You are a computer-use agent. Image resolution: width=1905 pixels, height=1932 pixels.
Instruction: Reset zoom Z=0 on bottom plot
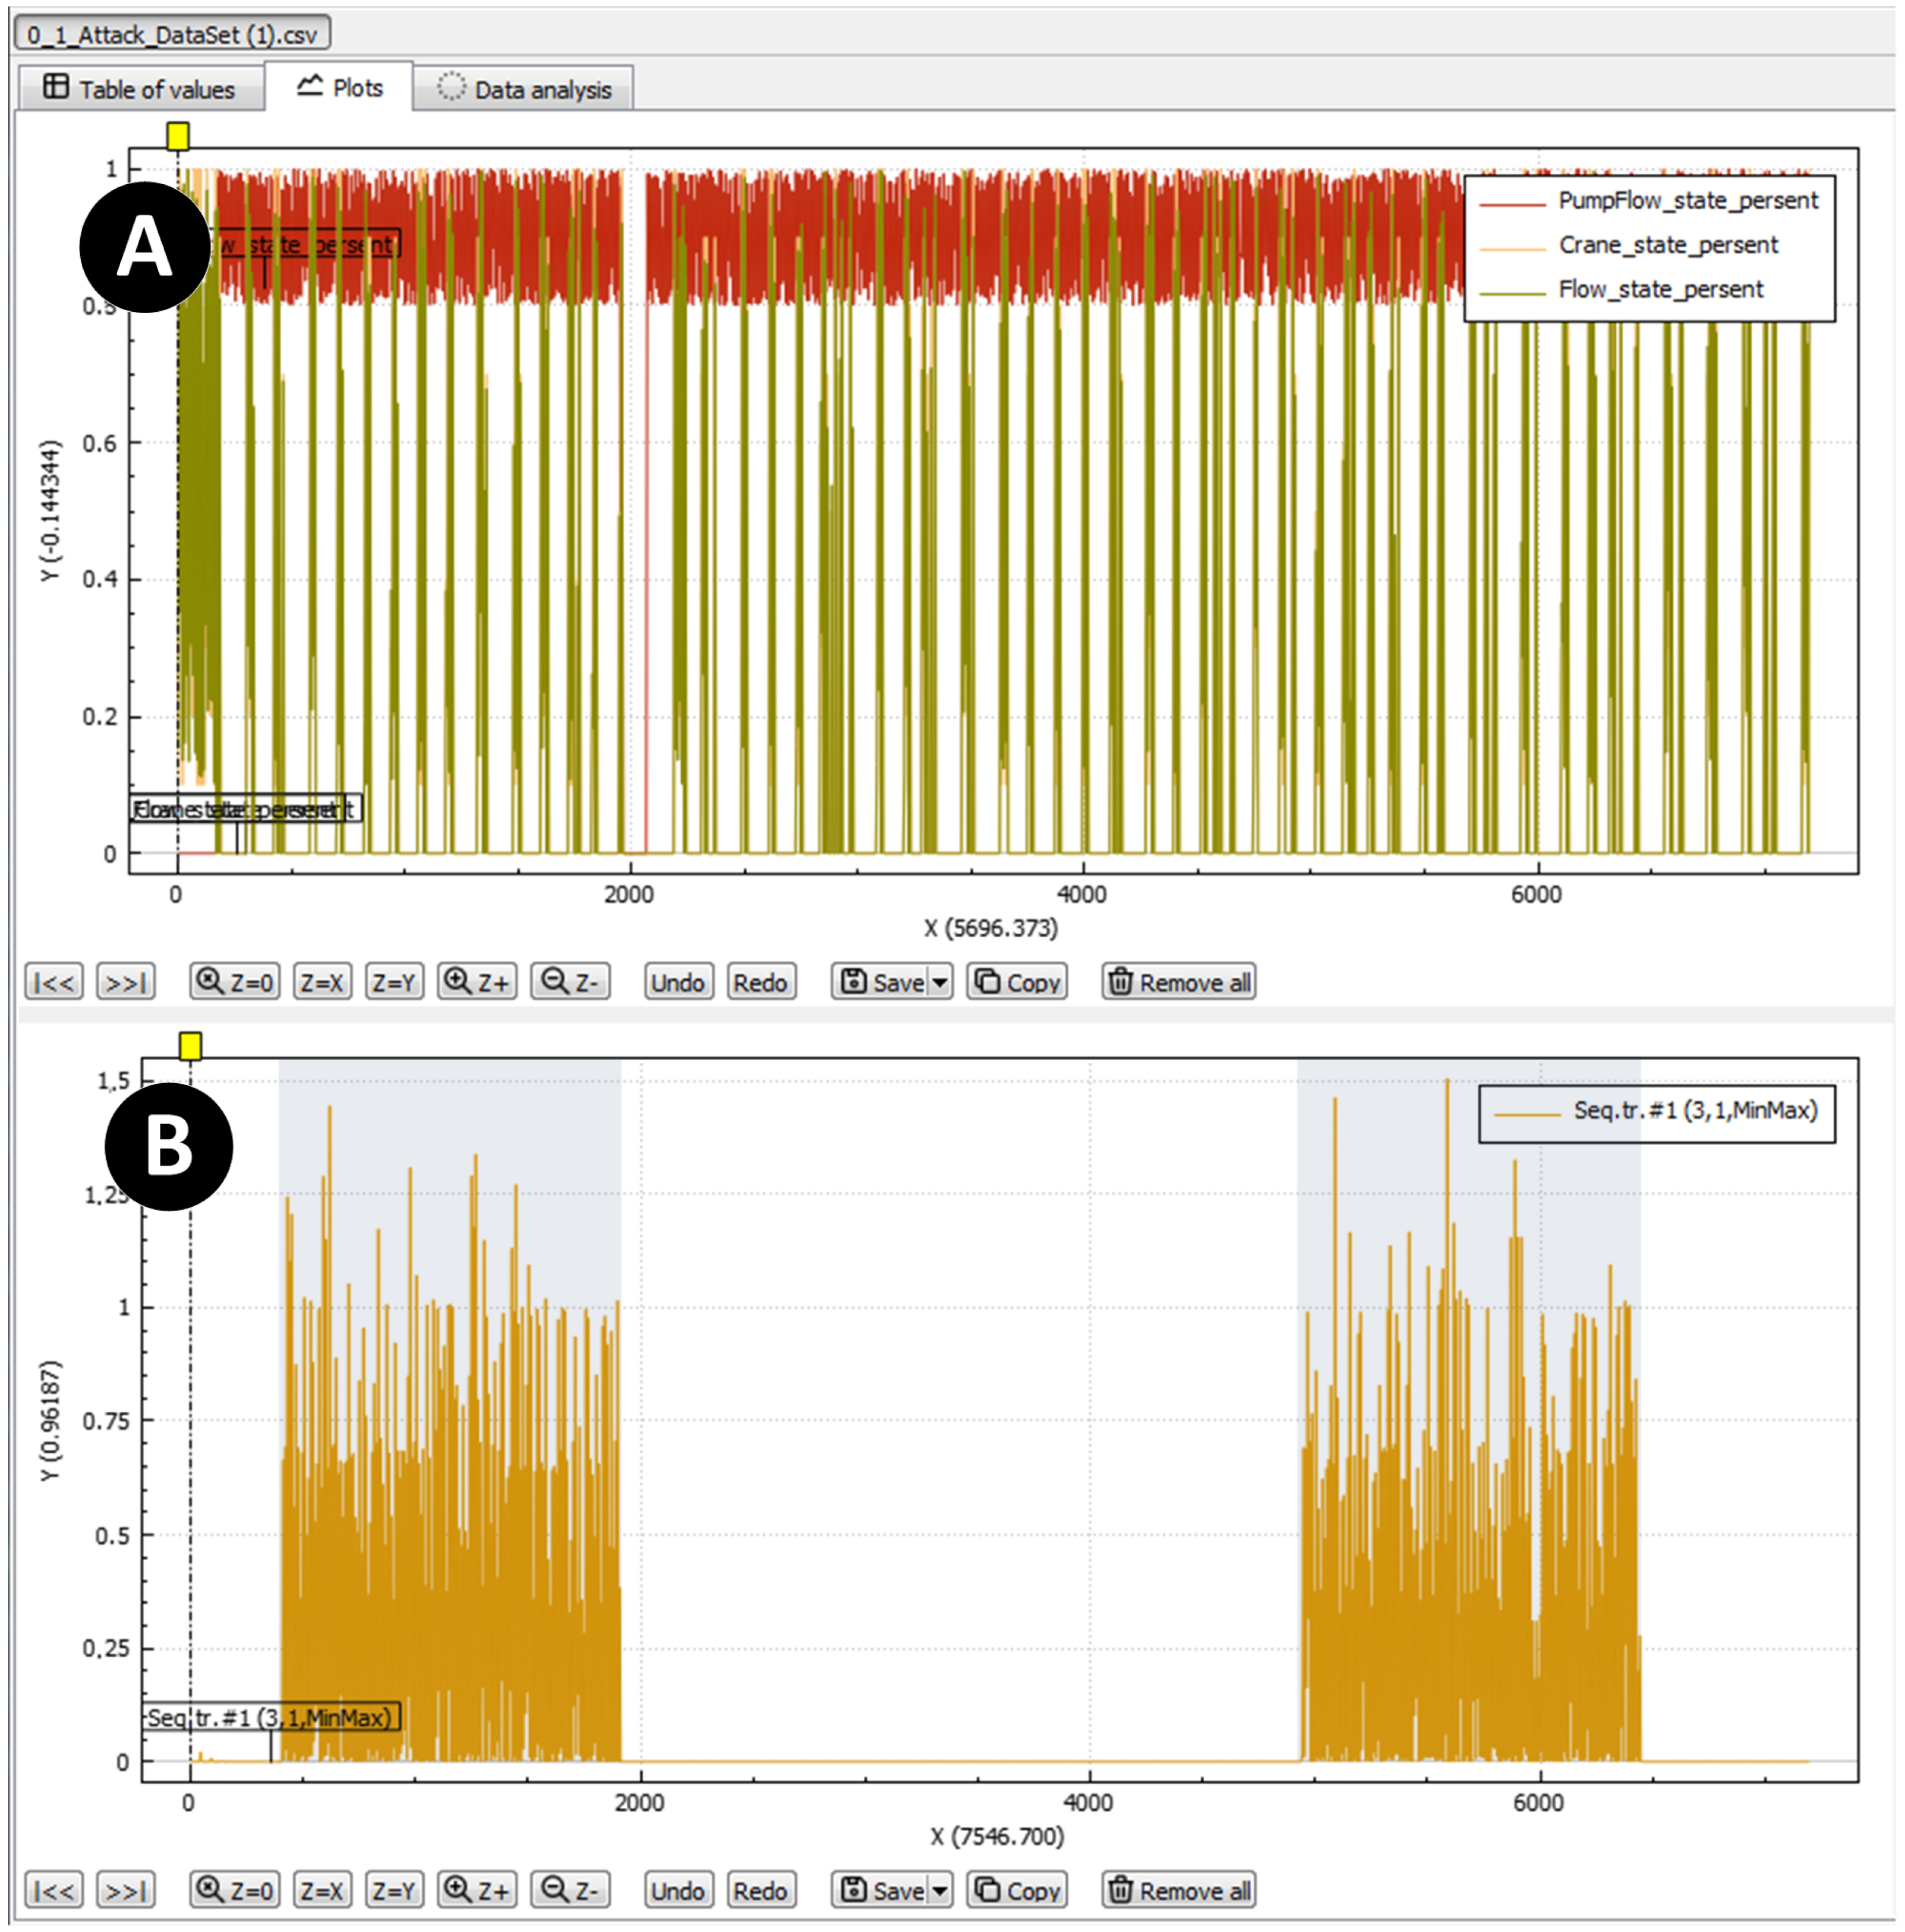point(234,1890)
